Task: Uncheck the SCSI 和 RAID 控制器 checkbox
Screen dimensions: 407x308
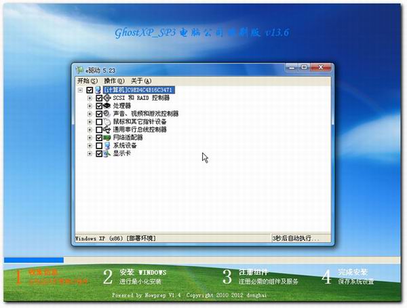Action: [99, 98]
